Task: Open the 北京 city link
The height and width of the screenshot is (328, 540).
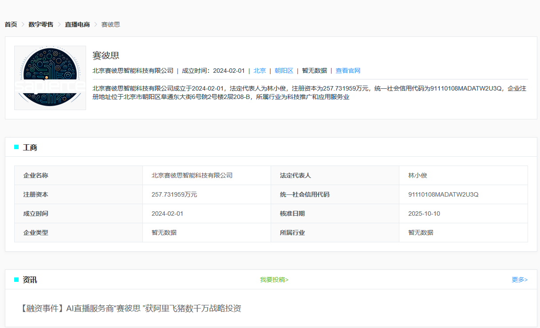Action: [260, 71]
